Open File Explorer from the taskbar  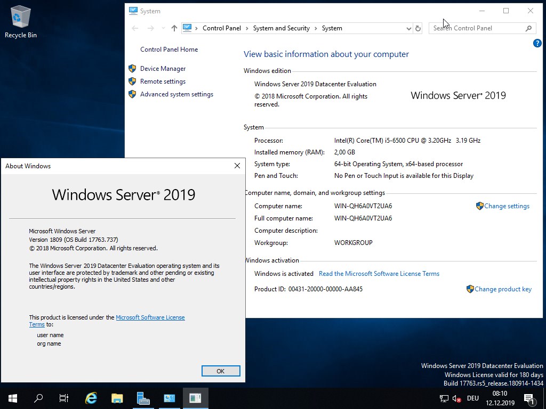coord(117,398)
